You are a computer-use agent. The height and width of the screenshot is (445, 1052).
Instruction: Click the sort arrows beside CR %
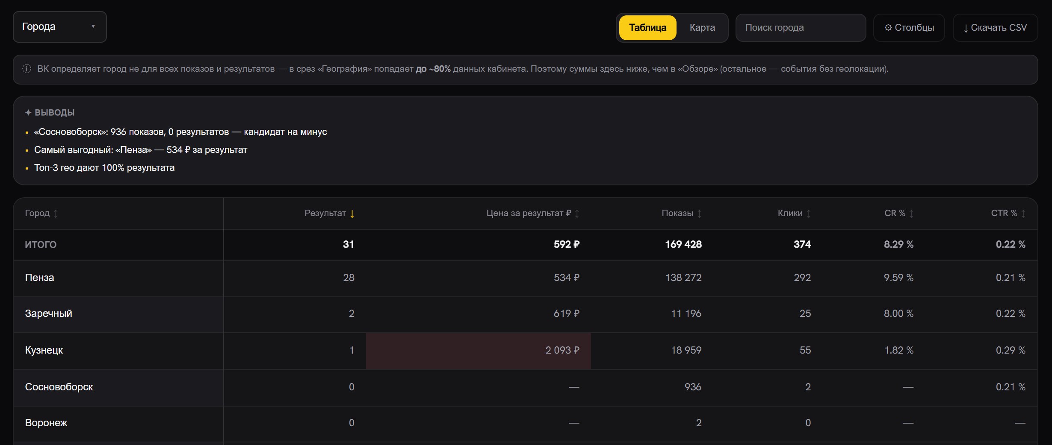tap(911, 214)
